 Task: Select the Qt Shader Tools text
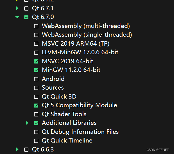[x=64, y=114]
